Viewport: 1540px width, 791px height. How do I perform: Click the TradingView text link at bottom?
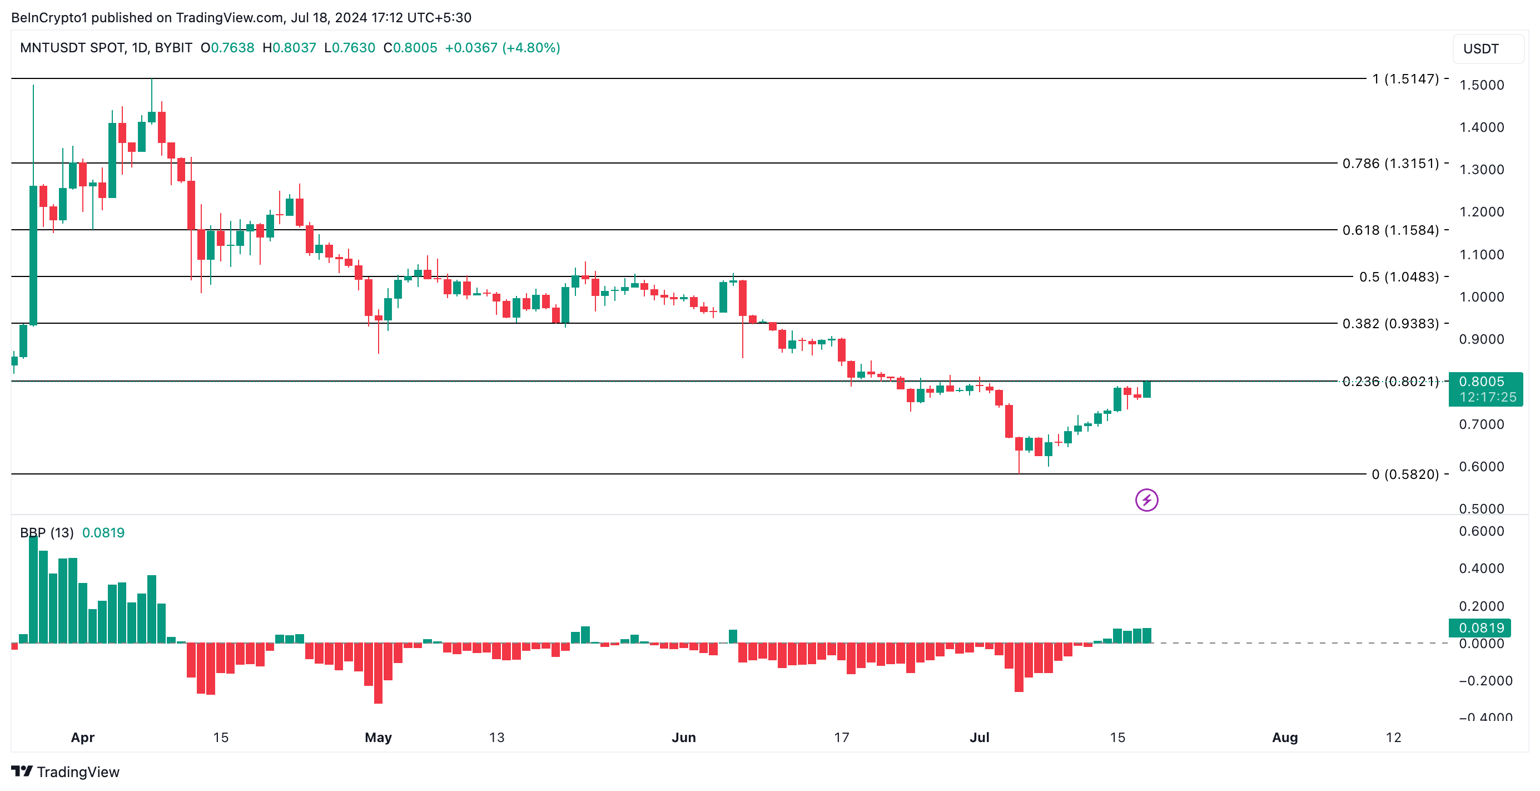(x=78, y=772)
